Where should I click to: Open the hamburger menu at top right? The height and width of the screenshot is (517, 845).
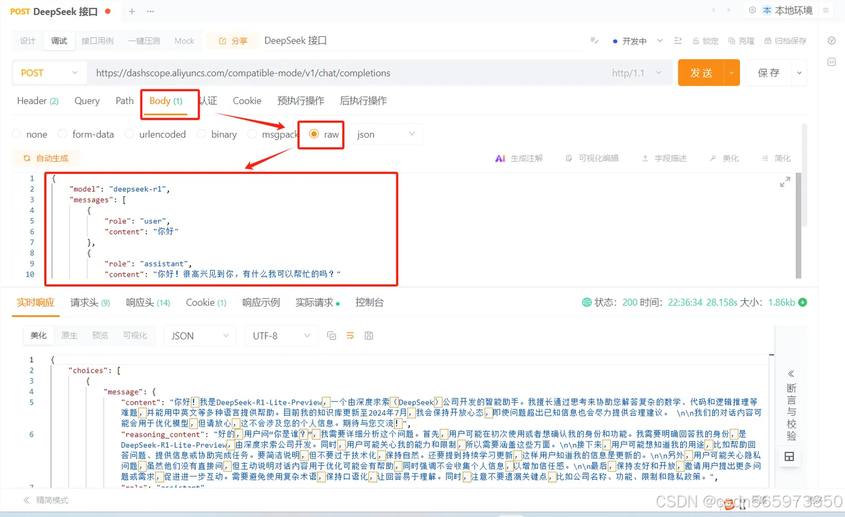click(826, 10)
